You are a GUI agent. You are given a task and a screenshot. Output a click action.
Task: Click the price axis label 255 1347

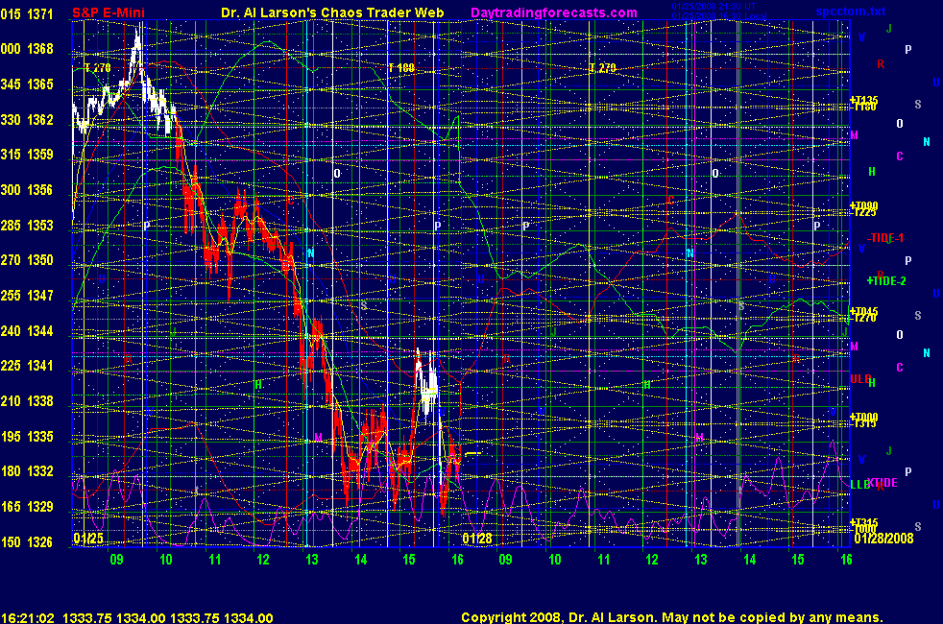tap(27, 296)
